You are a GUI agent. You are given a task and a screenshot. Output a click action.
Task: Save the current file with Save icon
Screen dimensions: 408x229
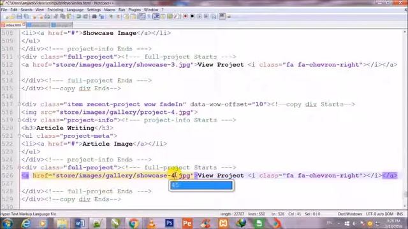pos(20,17)
